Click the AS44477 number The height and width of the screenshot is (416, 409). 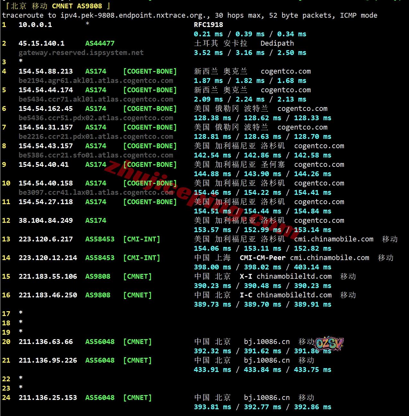(100, 43)
